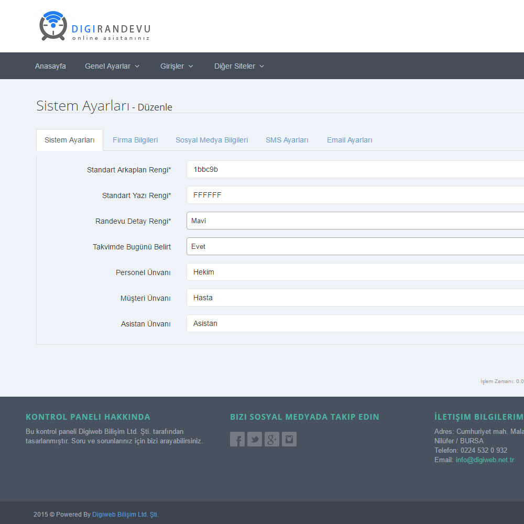Screen dimensions: 524x524
Task: Switch to the Sosyal Medya Bilgileri tab
Action: [212, 140]
